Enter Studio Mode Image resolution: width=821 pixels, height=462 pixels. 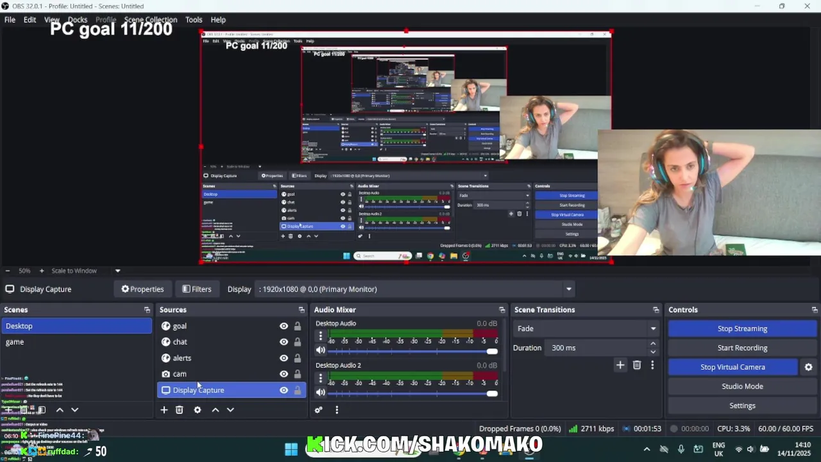click(742, 386)
